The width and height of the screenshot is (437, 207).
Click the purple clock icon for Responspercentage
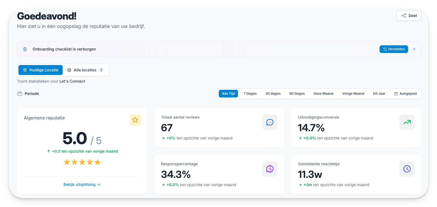click(270, 169)
